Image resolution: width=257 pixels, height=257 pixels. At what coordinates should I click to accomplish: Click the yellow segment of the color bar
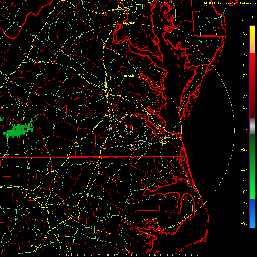coord(252,35)
